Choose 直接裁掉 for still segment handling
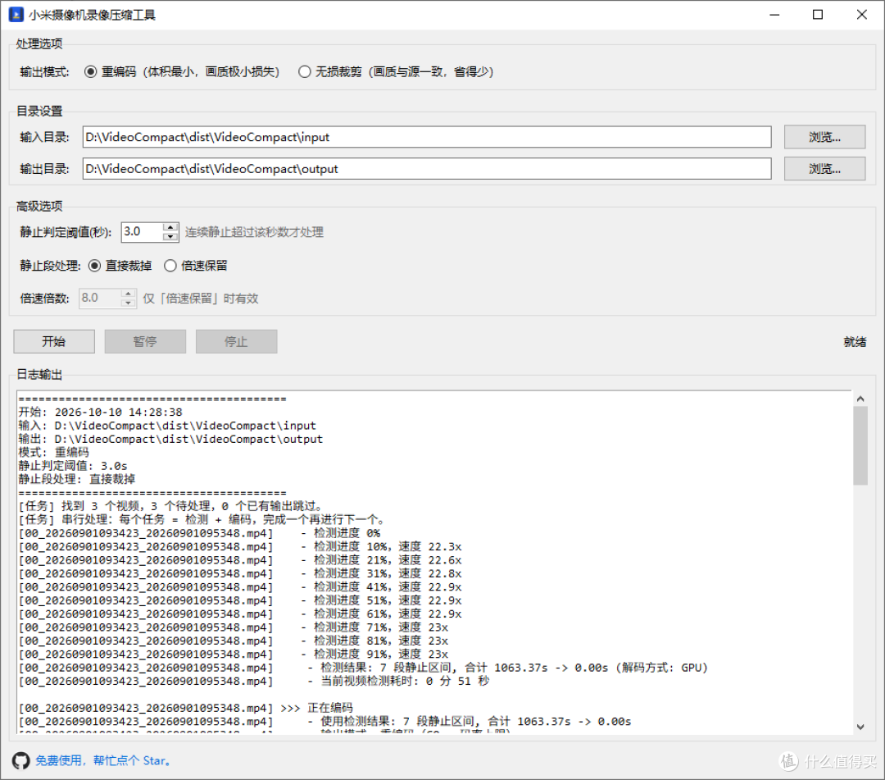 point(95,266)
